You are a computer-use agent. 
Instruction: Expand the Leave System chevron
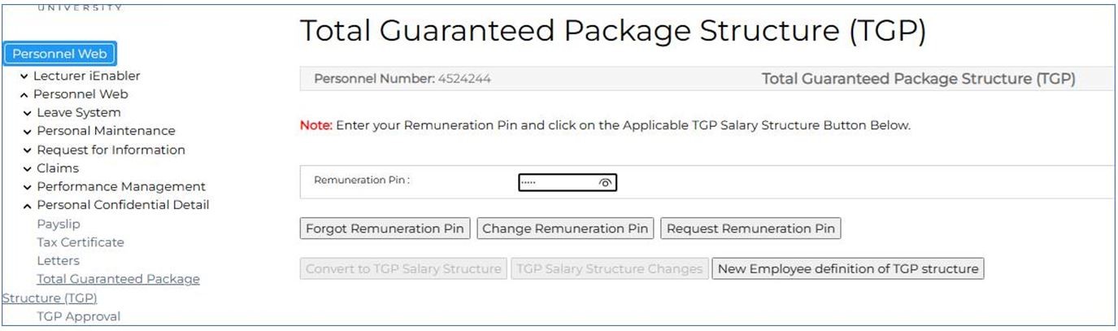click(x=28, y=113)
